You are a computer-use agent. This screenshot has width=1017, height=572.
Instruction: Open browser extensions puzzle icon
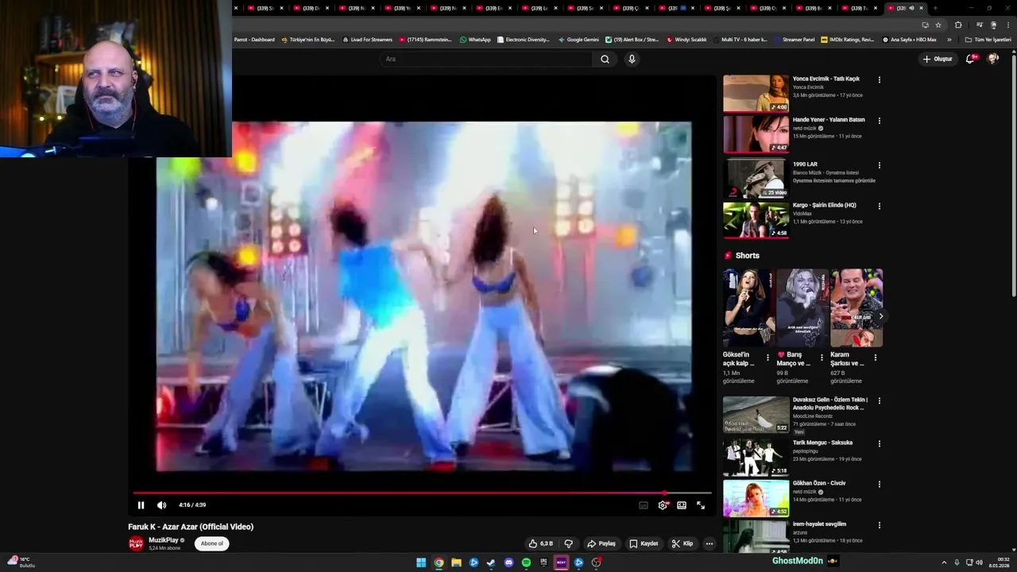[958, 25]
